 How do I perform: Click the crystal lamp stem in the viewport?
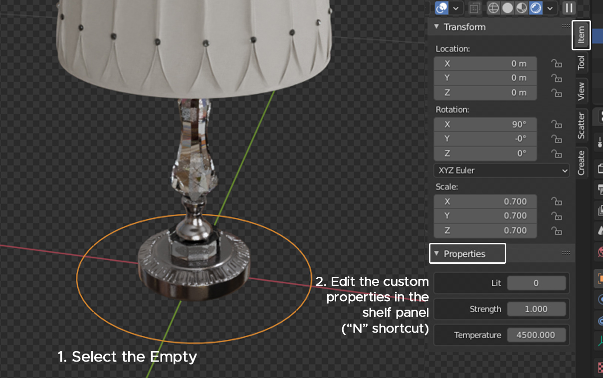pos(196,150)
